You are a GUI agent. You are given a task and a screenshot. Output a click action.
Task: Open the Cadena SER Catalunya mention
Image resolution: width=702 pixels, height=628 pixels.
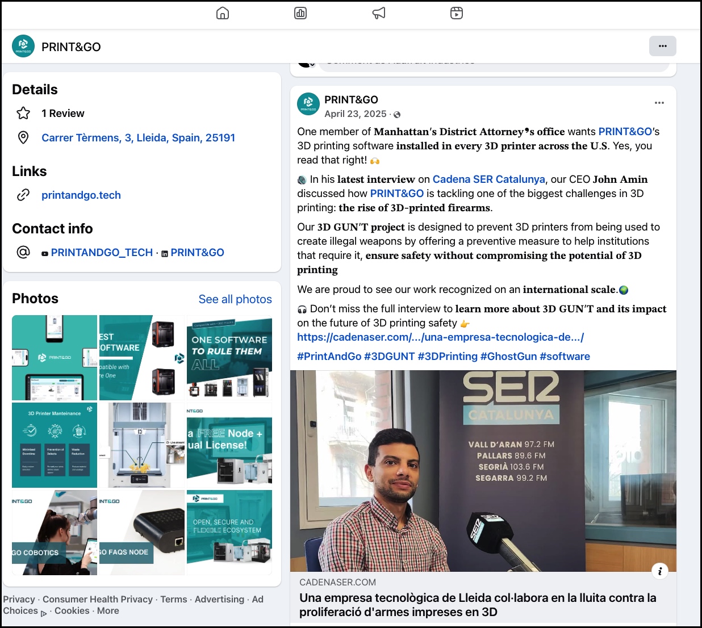(x=488, y=179)
